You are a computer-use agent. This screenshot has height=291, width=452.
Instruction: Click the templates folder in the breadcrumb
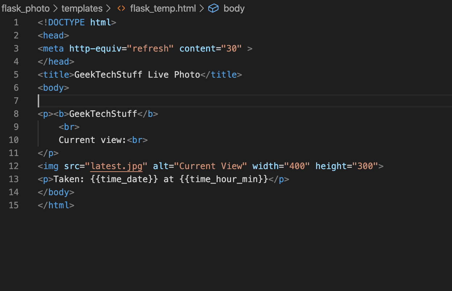pos(82,8)
